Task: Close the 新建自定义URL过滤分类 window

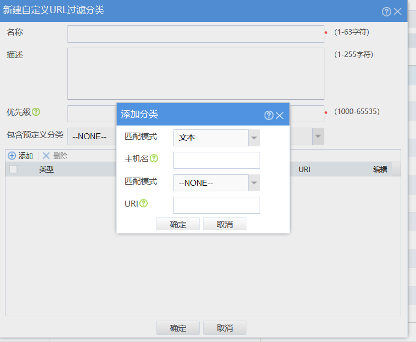Action: coord(397,12)
